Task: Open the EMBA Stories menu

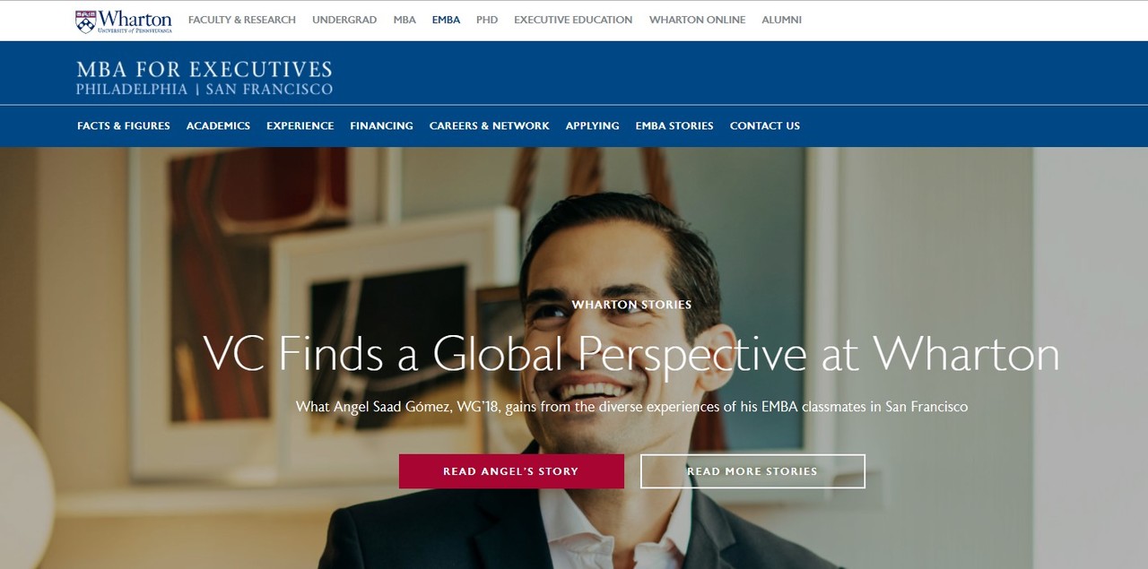Action: click(674, 125)
